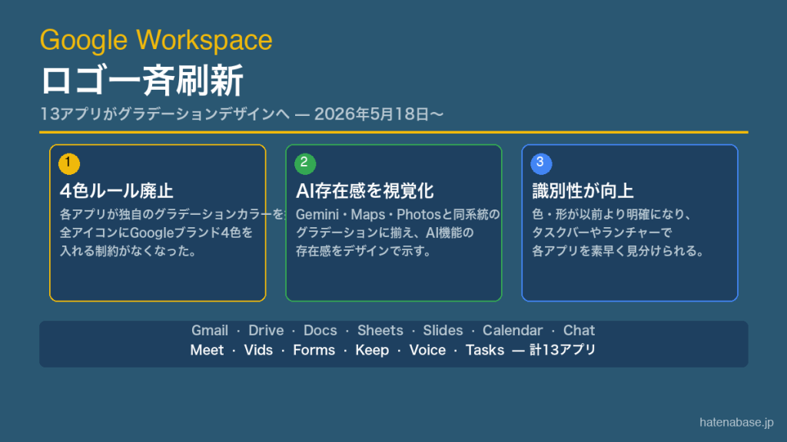Viewport: 787px width, 442px height.
Task: Click the word "Meet" in the app list
Action: point(207,350)
